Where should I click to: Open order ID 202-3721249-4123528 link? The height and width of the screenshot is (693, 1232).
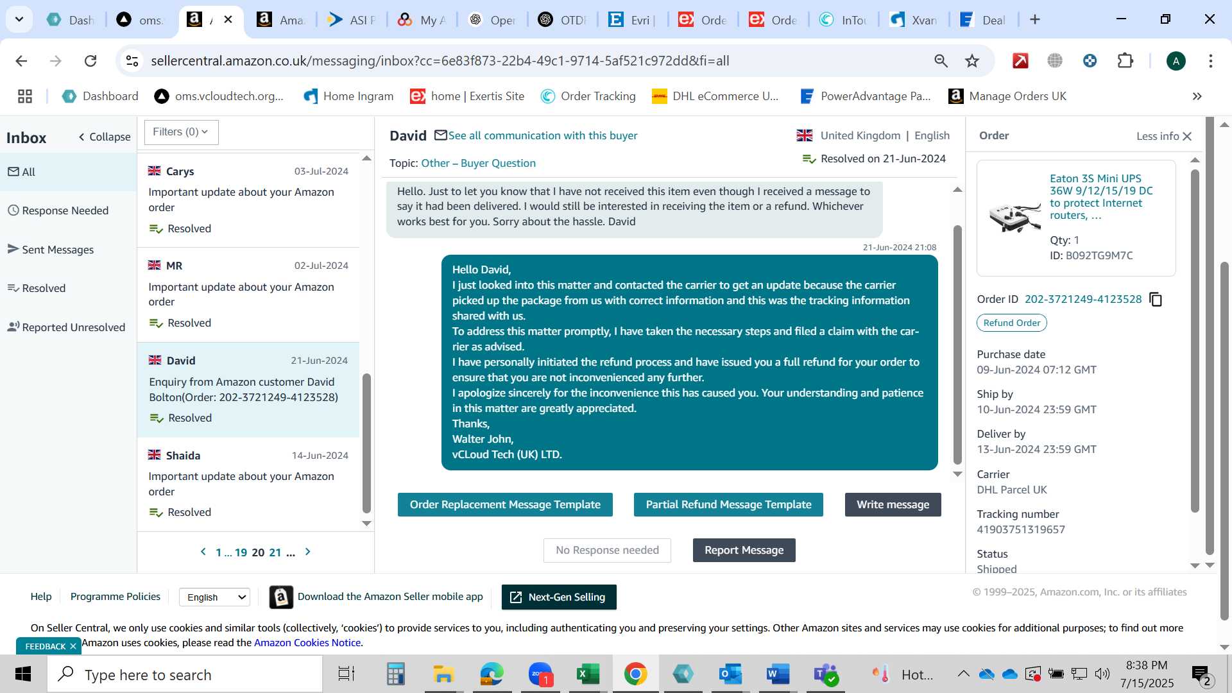(x=1083, y=300)
